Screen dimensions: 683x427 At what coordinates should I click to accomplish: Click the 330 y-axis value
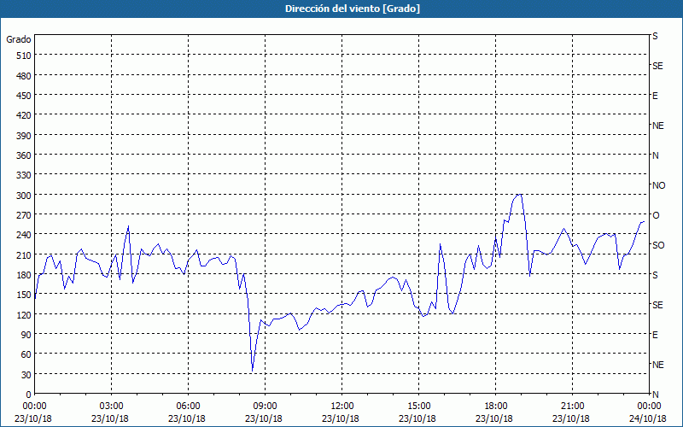(x=24, y=175)
